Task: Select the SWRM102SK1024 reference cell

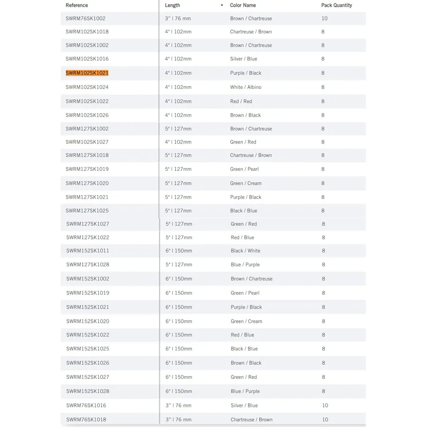Action: pyautogui.click(x=87, y=87)
